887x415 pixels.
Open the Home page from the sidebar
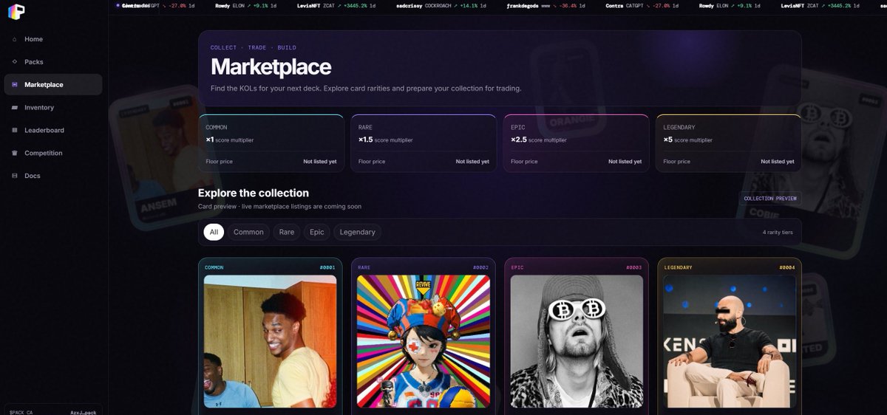tap(53, 39)
